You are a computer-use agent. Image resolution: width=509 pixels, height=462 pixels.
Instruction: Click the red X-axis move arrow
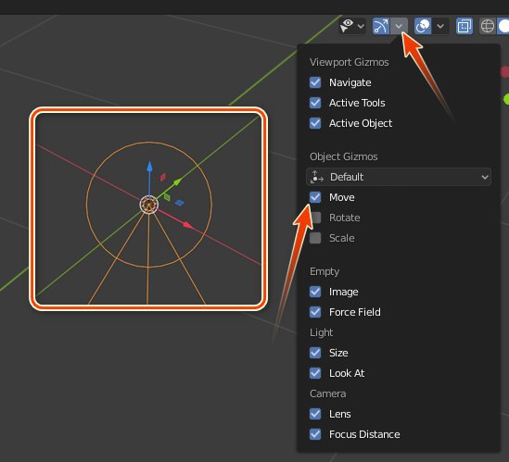[187, 225]
